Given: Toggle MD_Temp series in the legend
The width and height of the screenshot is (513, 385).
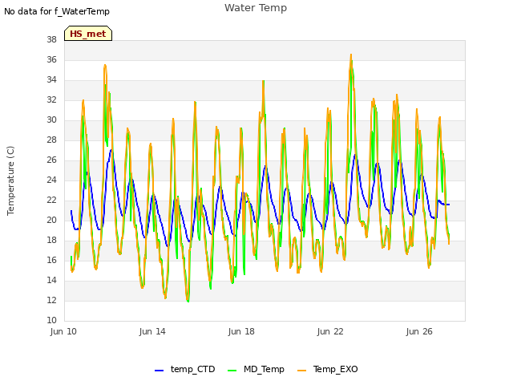Looking at the screenshot, I should tap(256, 369).
